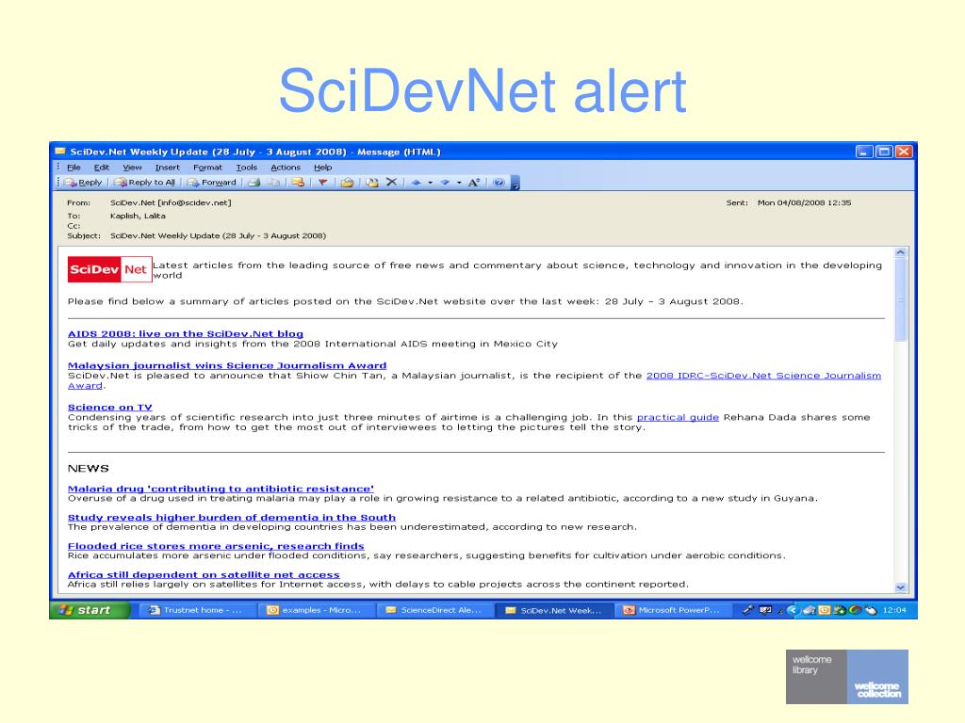The image size is (965, 723).
Task: Click the sender rule icon before the flag
Action: 297,183
